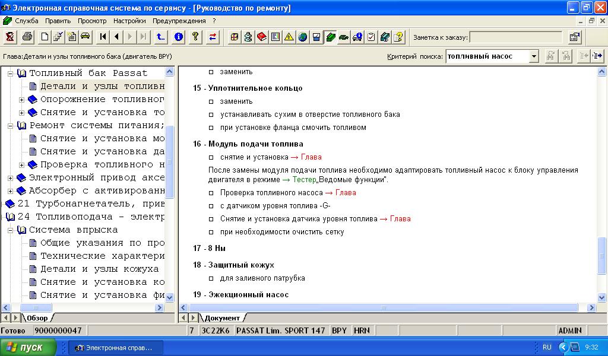Image resolution: width=608 pixels, height=356 pixels.
Task: Click the yellow question mark help icon
Action: coord(195,37)
